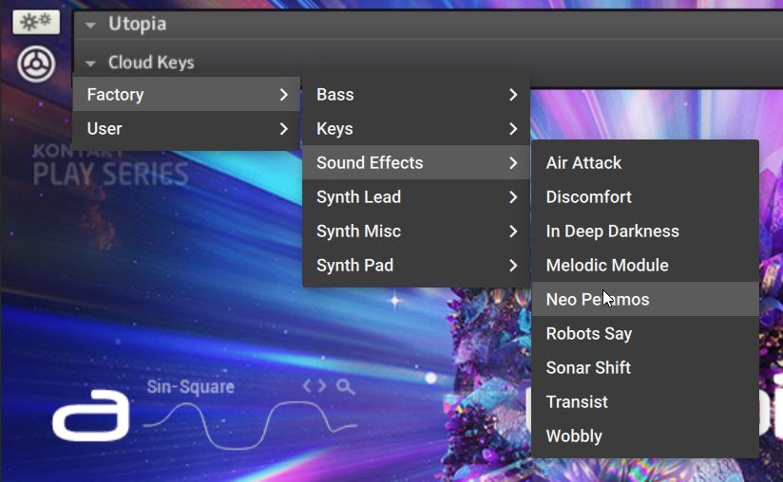The height and width of the screenshot is (482, 783).
Task: Open the waveform search magnifier icon
Action: (345, 387)
